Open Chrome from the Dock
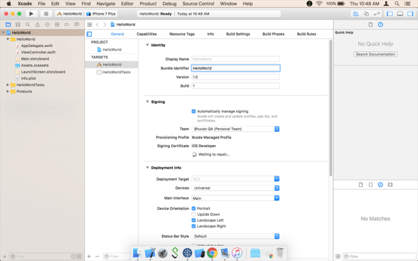Image resolution: width=418 pixels, height=261 pixels. (212, 253)
